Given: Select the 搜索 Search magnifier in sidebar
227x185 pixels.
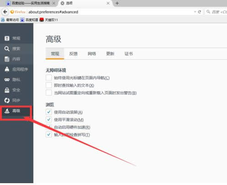Looking at the screenshot, I should point(7,49).
